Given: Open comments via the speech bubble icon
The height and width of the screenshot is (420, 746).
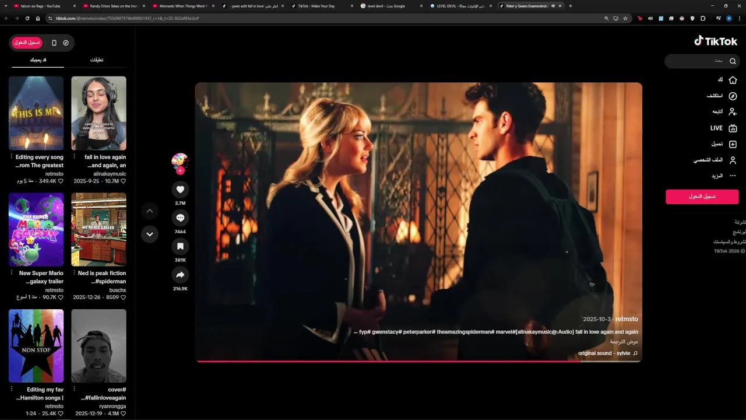Looking at the screenshot, I should [180, 218].
